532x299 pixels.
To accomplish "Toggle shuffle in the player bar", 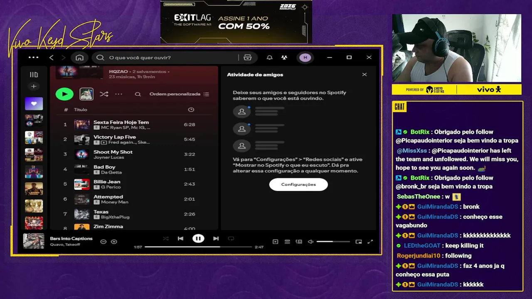I will pos(165,238).
